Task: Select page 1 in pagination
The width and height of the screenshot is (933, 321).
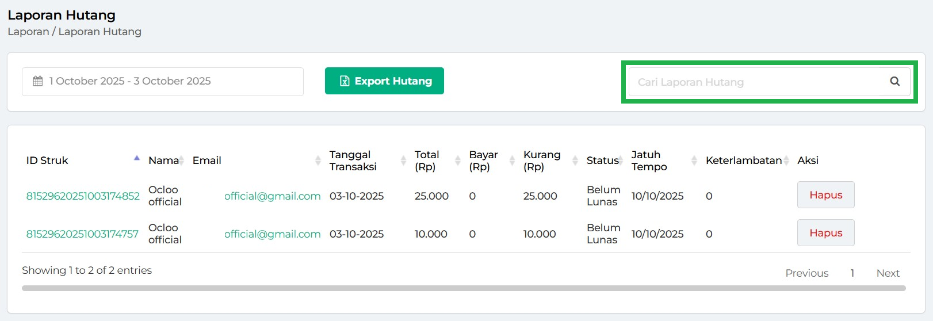Action: 852,273
